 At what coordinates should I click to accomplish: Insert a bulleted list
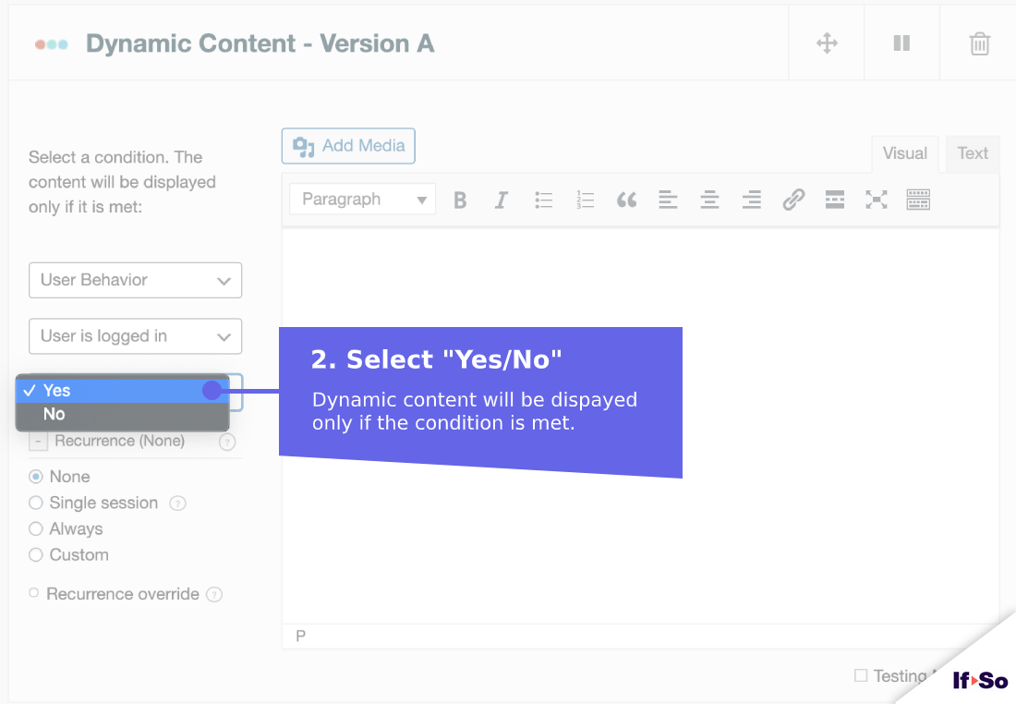[x=543, y=199]
